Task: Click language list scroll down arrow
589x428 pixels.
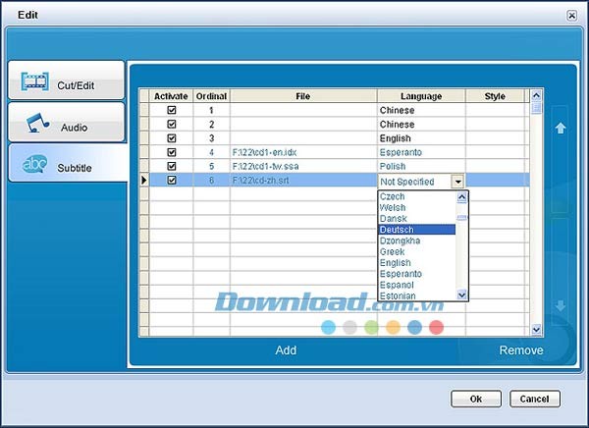Action: 462,294
